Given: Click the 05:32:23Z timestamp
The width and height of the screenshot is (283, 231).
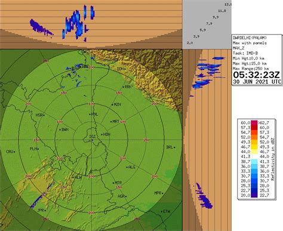Looking at the screenshot, I should pyautogui.click(x=257, y=75).
